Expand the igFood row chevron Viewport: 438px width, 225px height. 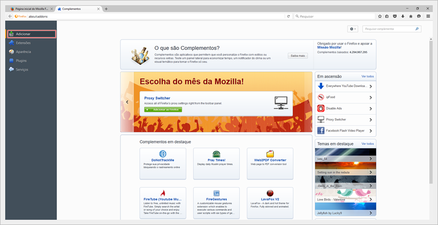tap(371, 97)
